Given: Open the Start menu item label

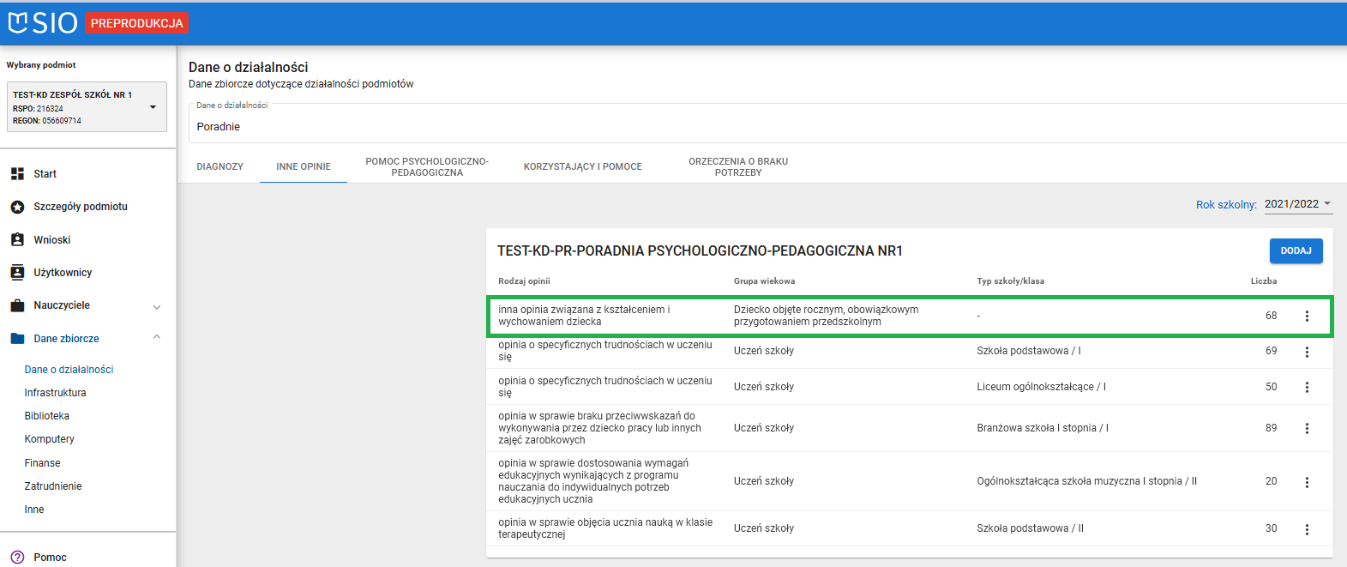Looking at the screenshot, I should (x=45, y=174).
